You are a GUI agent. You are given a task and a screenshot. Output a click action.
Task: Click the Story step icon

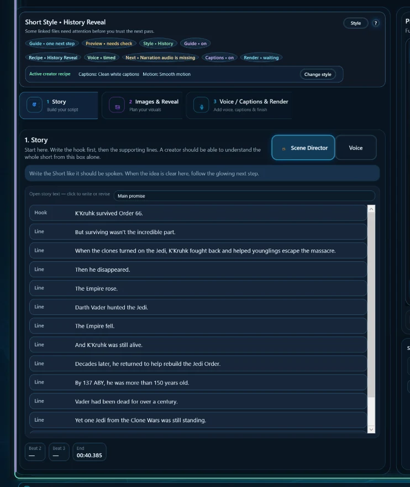click(34, 105)
